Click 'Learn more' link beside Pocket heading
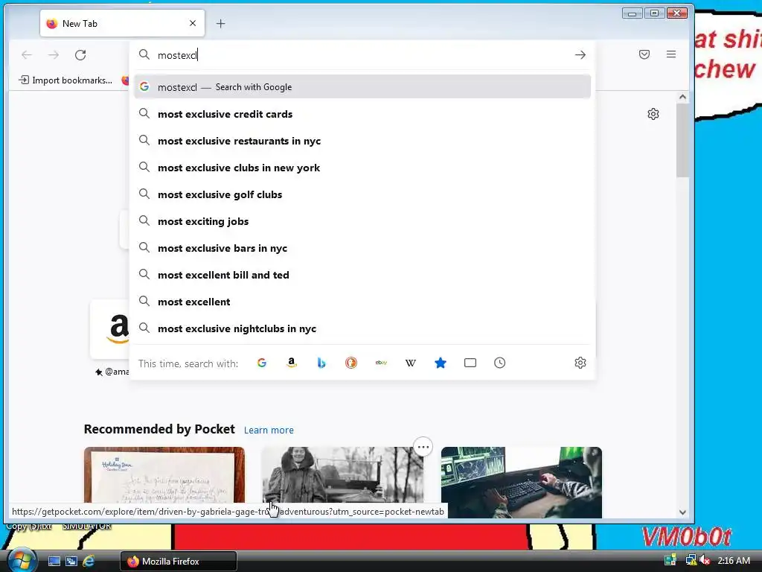The height and width of the screenshot is (572, 762). [269, 430]
